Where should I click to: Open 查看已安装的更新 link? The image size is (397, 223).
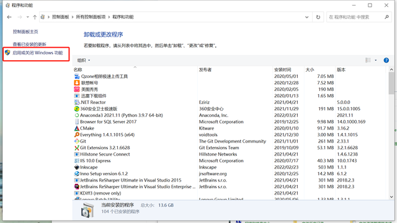coord(29,44)
